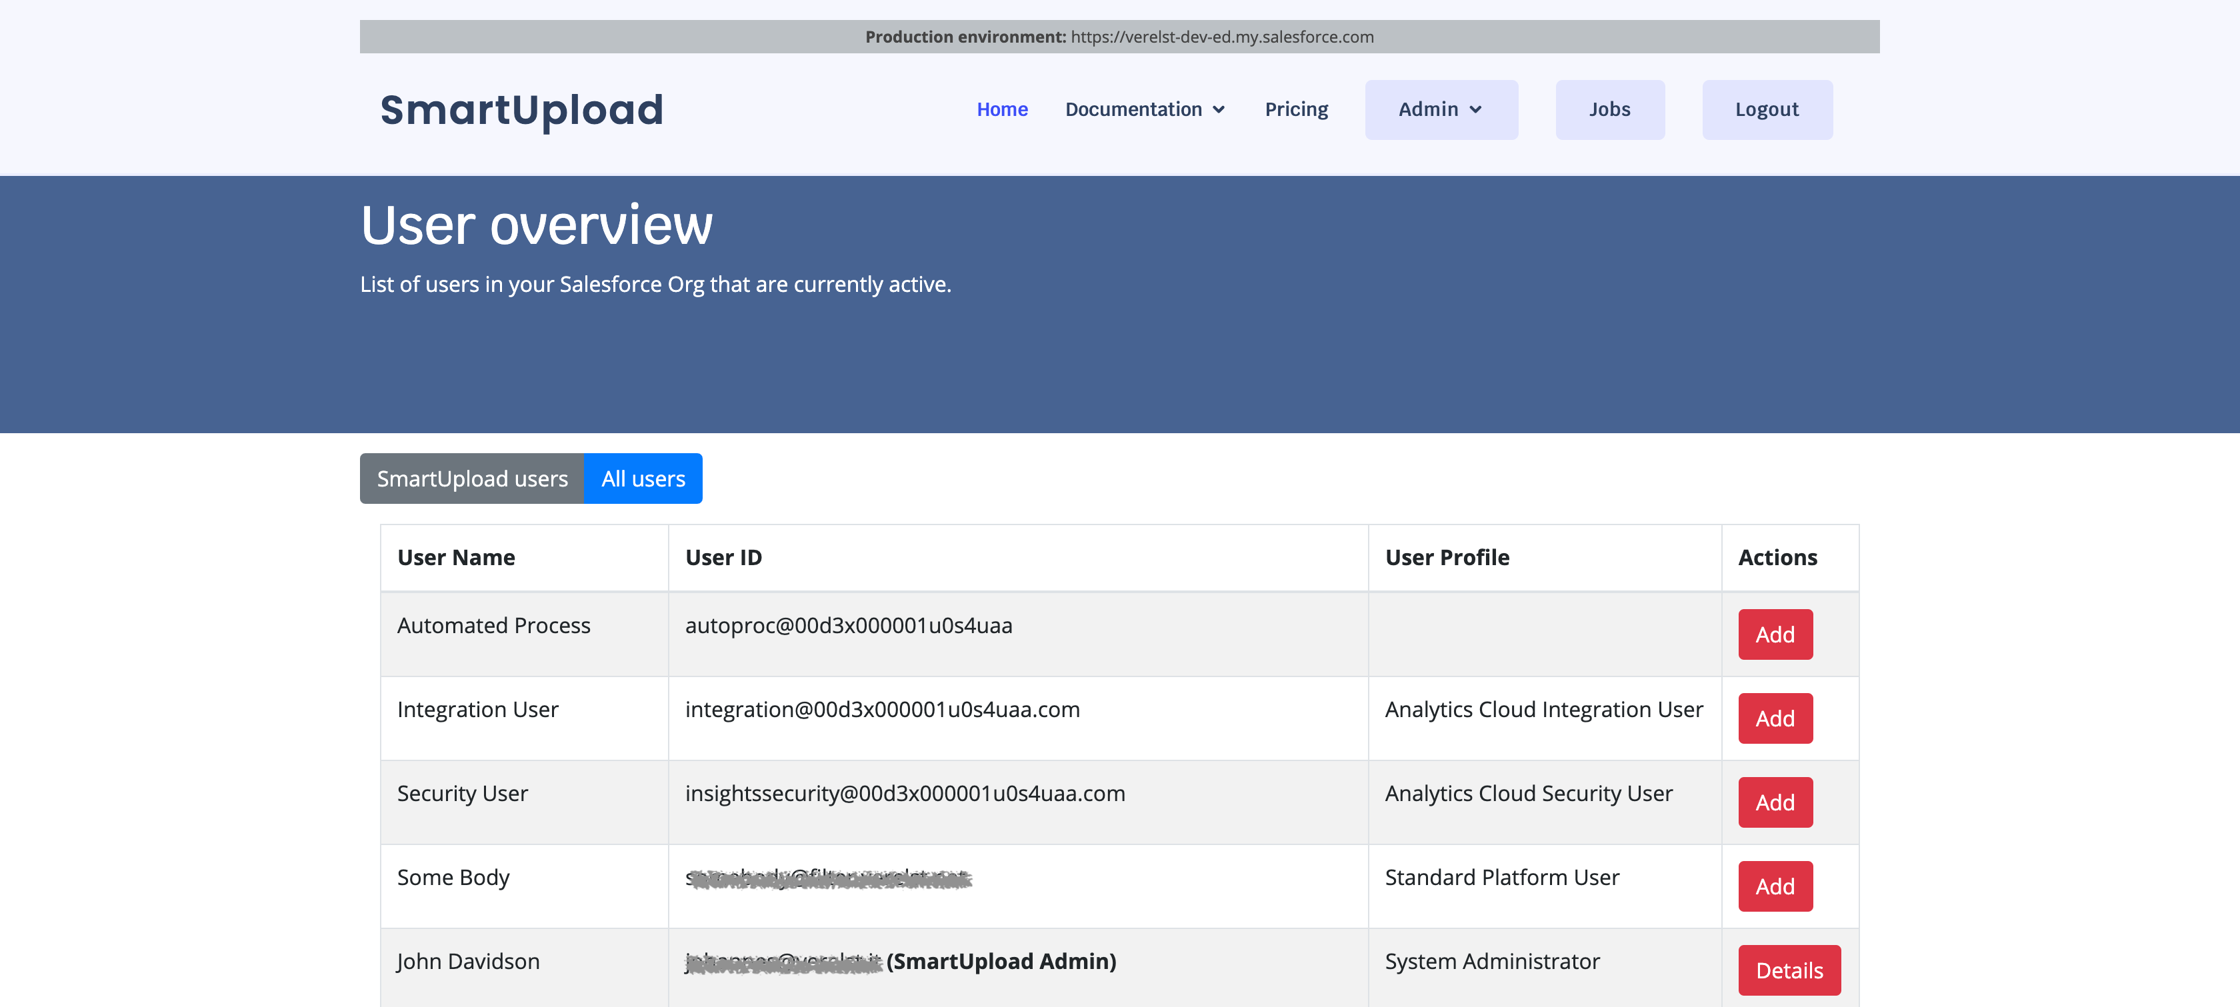The height and width of the screenshot is (1007, 2240).
Task: Click the Admin chevron arrow icon
Action: click(x=1475, y=109)
